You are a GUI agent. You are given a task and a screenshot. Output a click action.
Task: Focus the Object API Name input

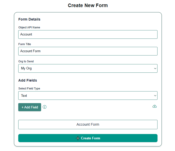tap(88, 34)
